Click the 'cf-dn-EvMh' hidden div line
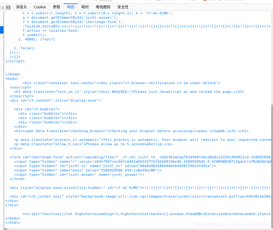This screenshot has height=230, width=273. point(140,188)
